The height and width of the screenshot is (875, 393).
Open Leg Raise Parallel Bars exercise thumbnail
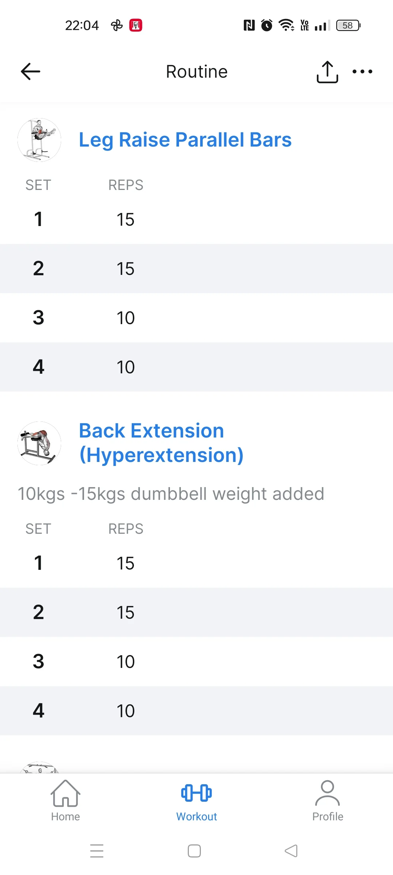click(39, 140)
